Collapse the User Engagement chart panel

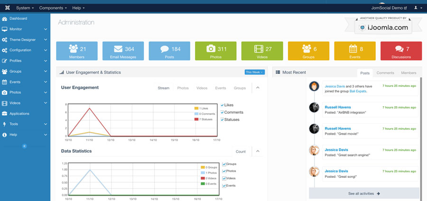258,88
